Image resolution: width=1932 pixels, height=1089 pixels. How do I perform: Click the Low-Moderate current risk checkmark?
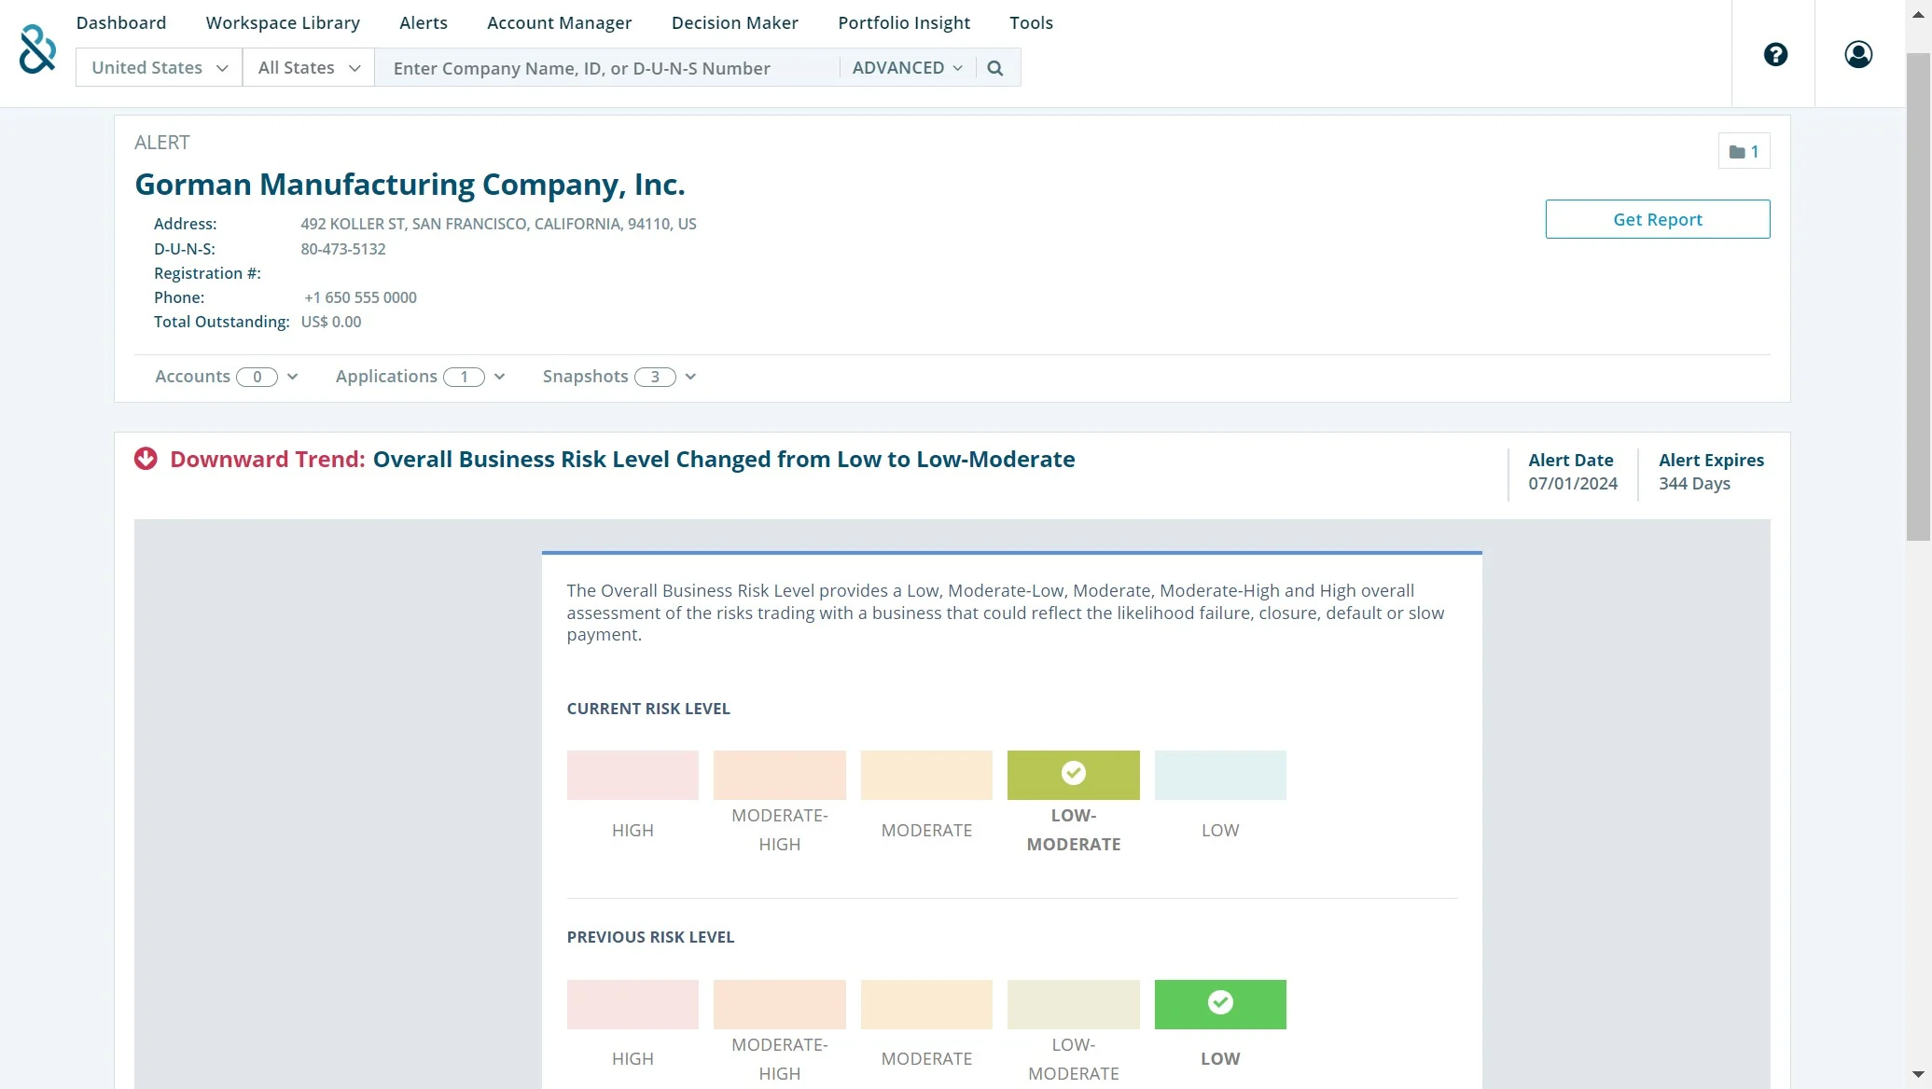coord(1073,773)
